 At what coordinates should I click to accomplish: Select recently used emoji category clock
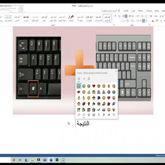point(84,115)
